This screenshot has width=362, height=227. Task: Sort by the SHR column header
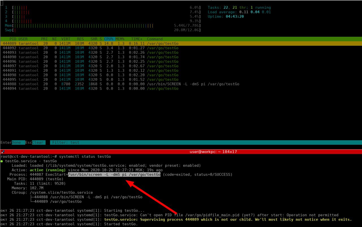click(94, 39)
